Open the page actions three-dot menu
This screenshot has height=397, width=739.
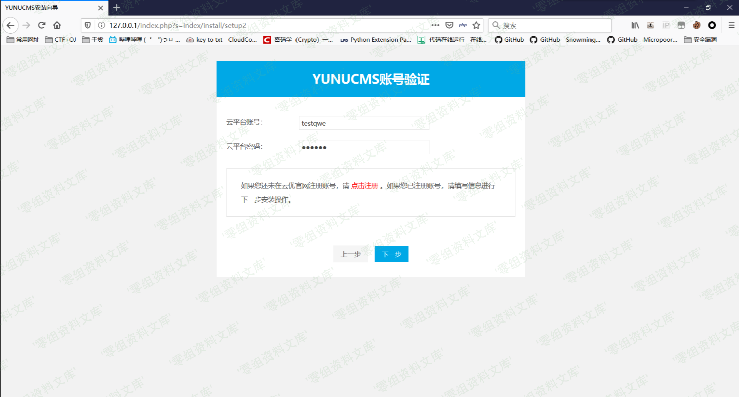click(x=435, y=25)
